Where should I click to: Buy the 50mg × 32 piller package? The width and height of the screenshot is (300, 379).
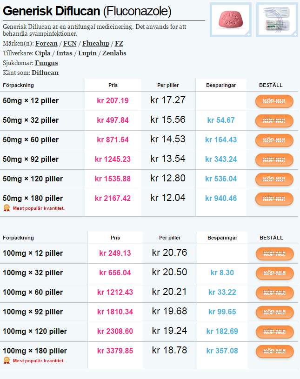coord(274,120)
